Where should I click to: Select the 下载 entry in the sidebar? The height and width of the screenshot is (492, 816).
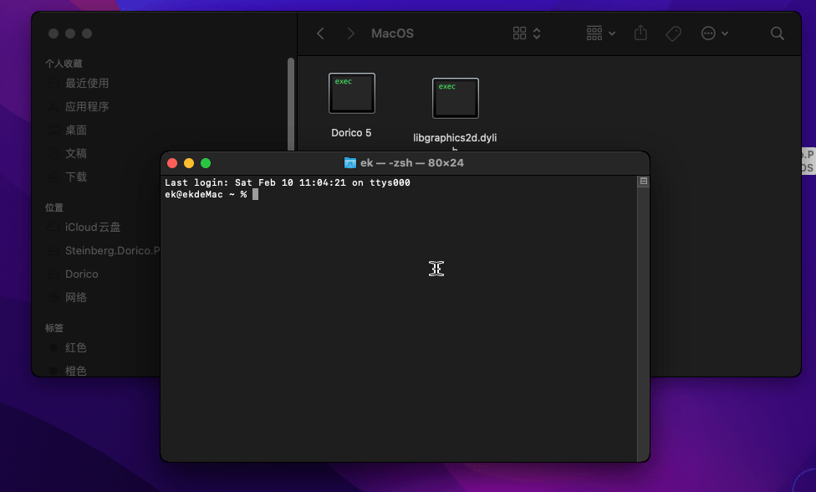tap(75, 177)
